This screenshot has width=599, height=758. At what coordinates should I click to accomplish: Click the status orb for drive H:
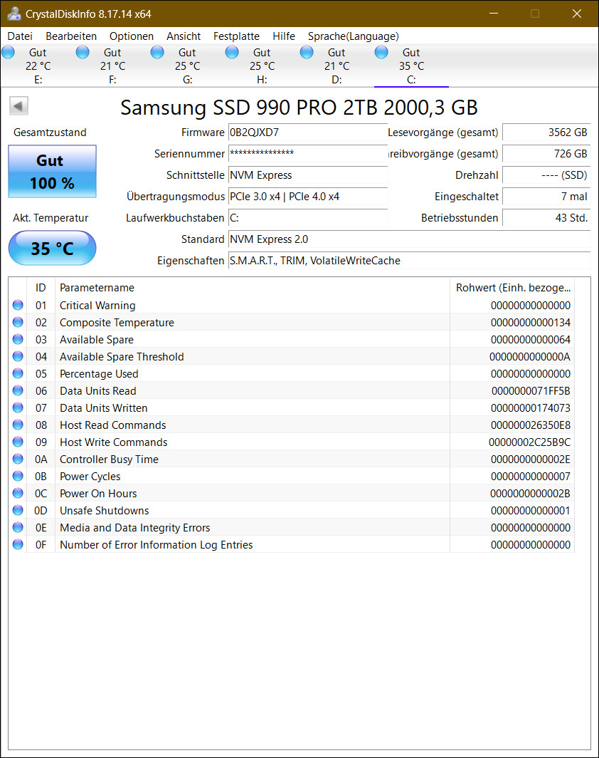click(232, 52)
